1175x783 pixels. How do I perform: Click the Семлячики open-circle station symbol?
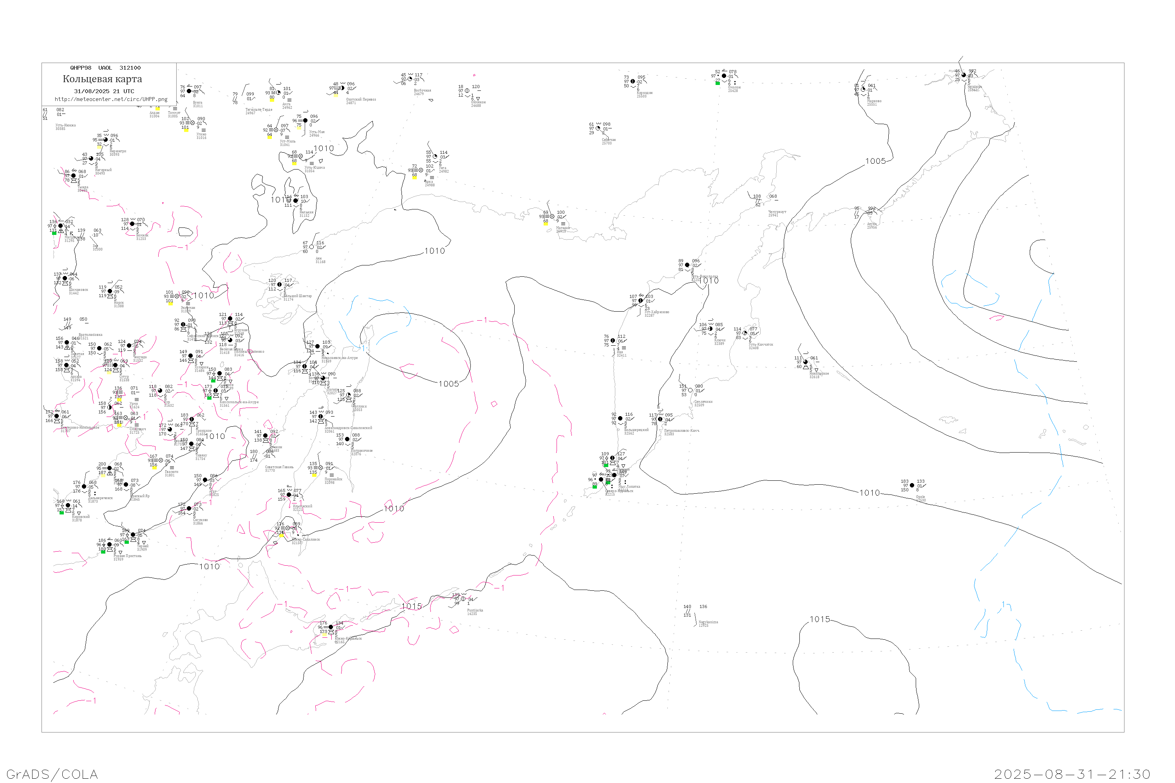point(691,390)
